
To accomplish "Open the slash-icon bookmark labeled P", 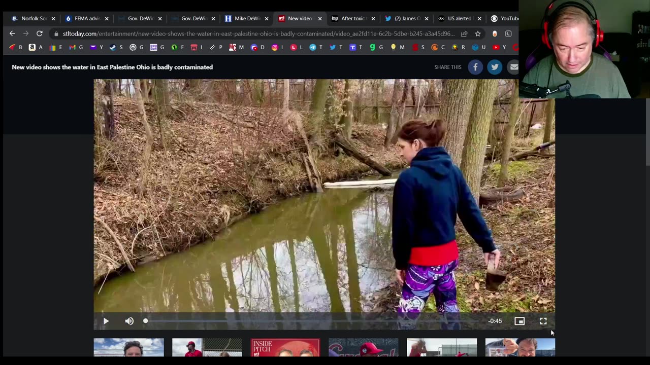I will 215,47.
